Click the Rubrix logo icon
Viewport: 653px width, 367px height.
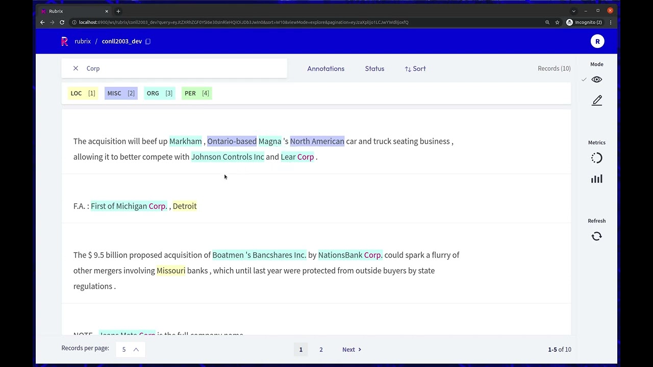pos(64,41)
